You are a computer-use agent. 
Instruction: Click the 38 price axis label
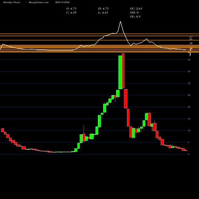[x=189, y=72]
